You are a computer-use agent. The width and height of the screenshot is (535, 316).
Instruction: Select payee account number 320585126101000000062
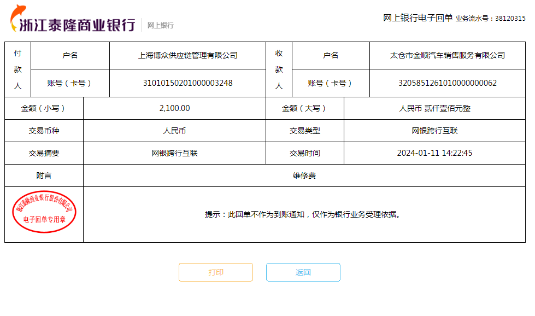click(x=447, y=83)
